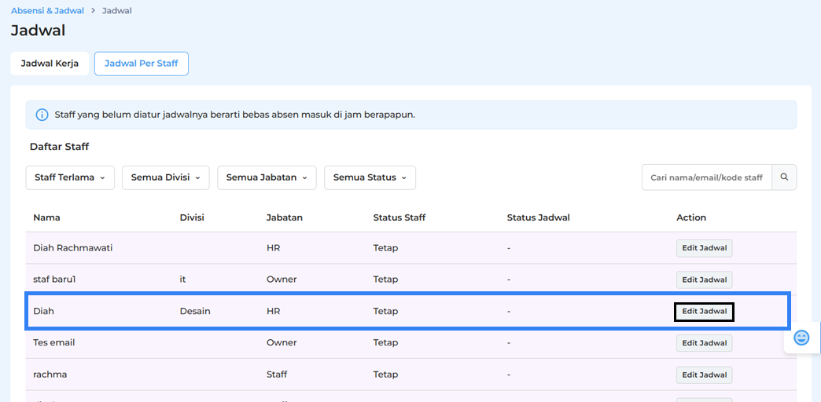Image resolution: width=821 pixels, height=402 pixels.
Task: Click the magnifier search icon button
Action: (784, 177)
